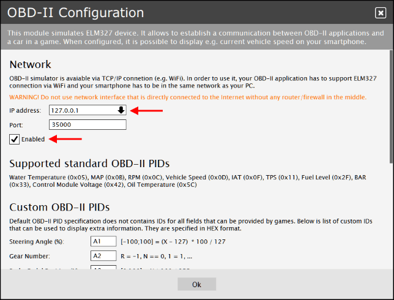Toggle the Enabled checkbox

coord(14,139)
